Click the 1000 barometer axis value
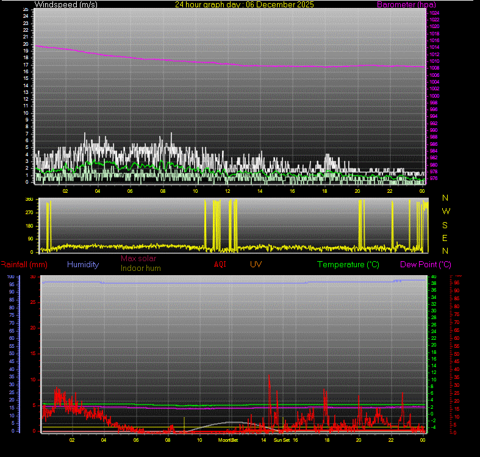The image size is (480, 457). point(434,96)
